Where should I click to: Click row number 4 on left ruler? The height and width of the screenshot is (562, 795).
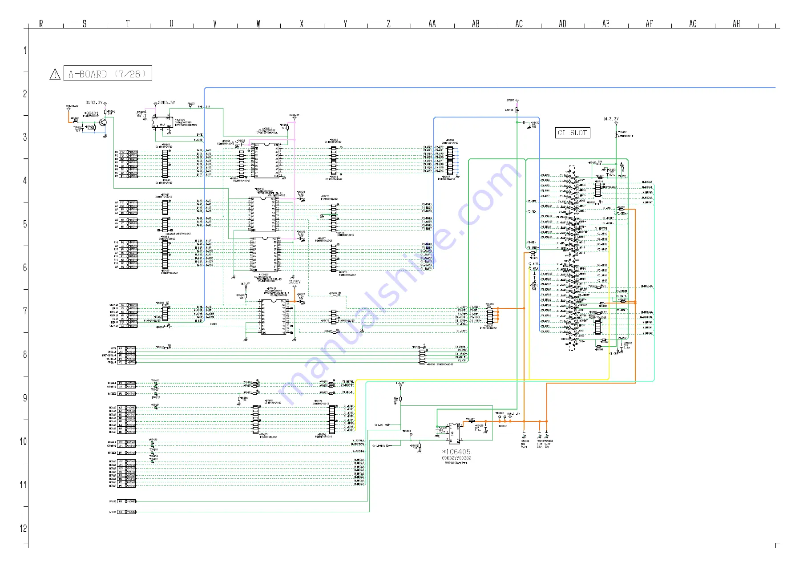(x=25, y=181)
